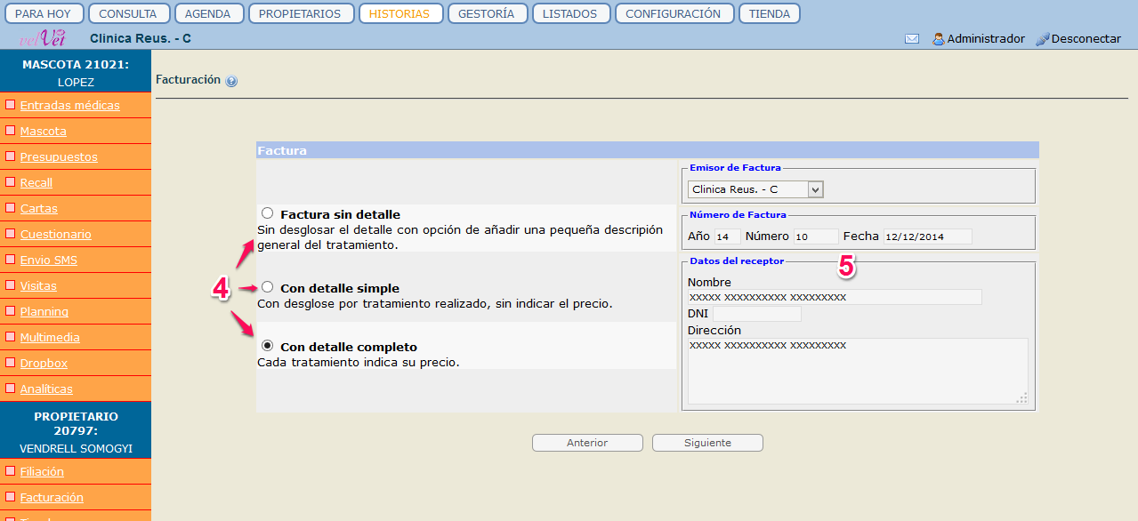Click red square icon beside Multimedia
The height and width of the screenshot is (521, 1138).
11,337
